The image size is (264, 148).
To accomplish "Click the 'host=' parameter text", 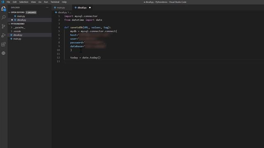I will pos(74,35).
